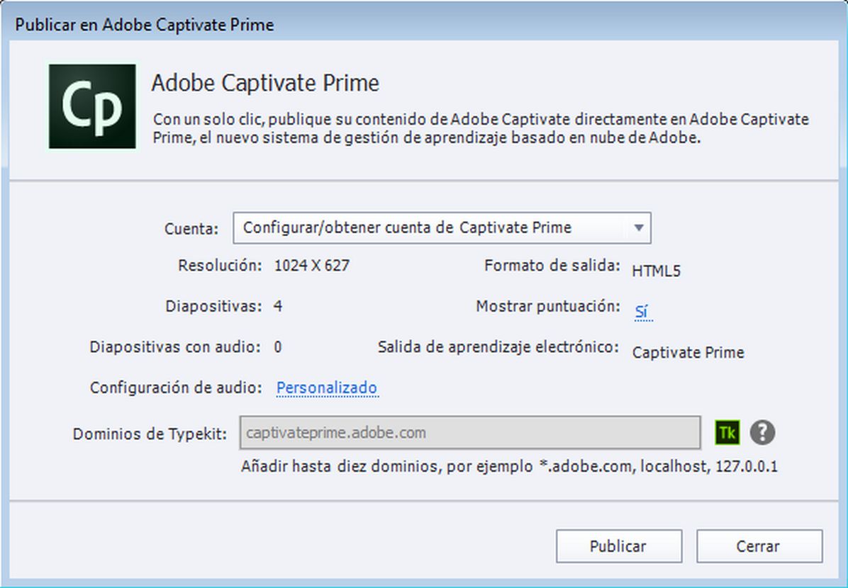Click the Dominios de Typekit label
848x588 pixels.
(x=150, y=434)
